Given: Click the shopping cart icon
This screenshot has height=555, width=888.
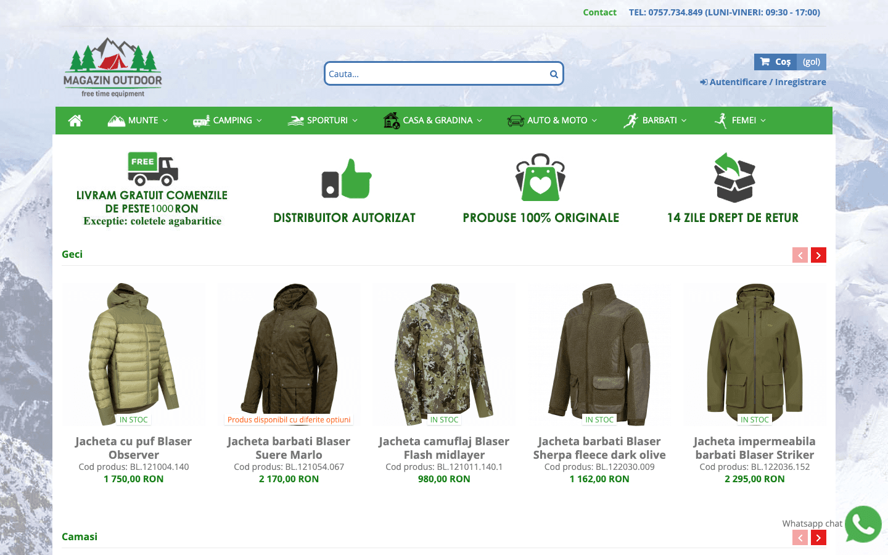Looking at the screenshot, I should (765, 62).
